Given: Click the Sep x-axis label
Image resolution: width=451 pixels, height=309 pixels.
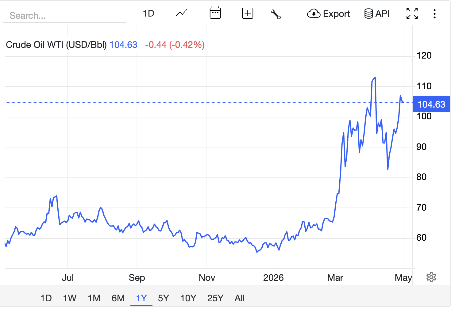Looking at the screenshot, I should pos(137,278).
